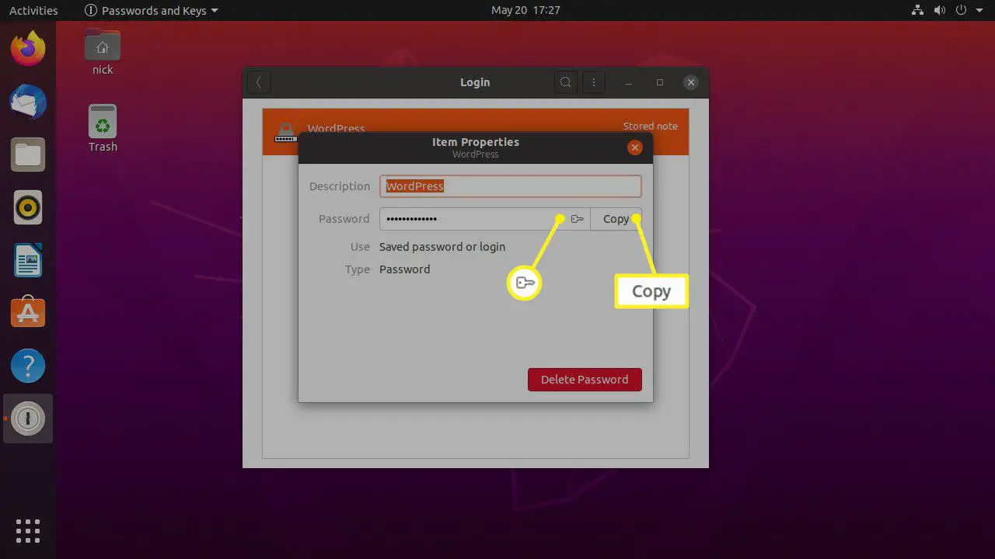Click the Saved password or login text

(x=442, y=247)
